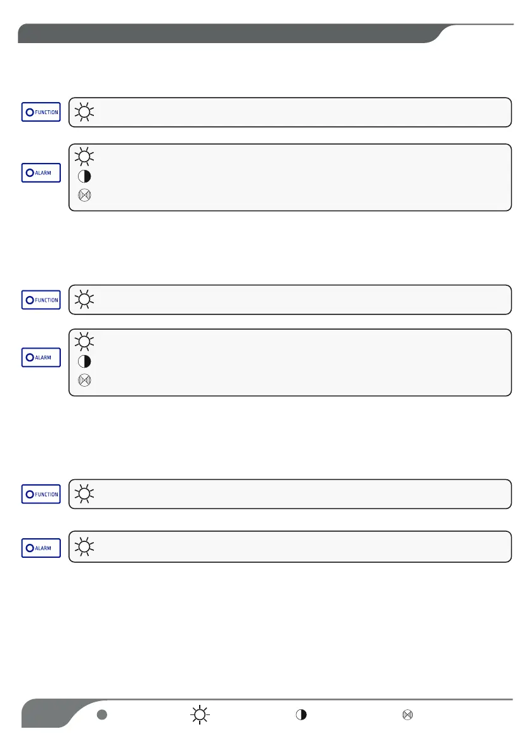Image resolution: width=532 pixels, height=755 pixels.
Task: Click the sun icon in the top FUNCTION row
Action: coord(84,112)
